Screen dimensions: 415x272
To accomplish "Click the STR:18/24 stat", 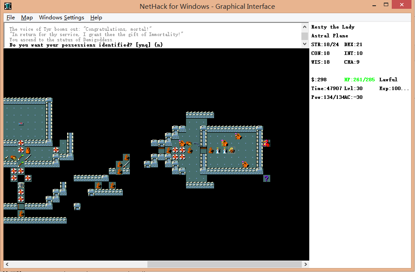I will click(x=325, y=44).
